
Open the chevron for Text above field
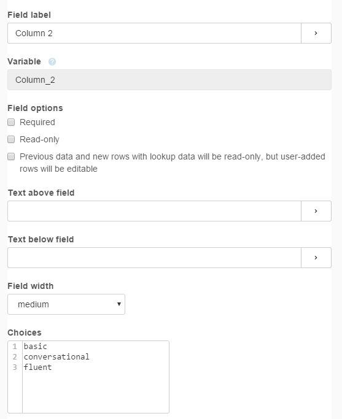pos(316,211)
